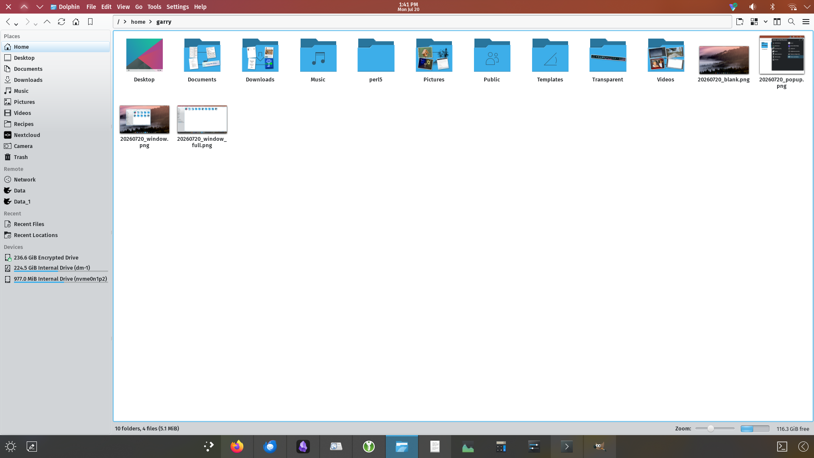Click the Up arrow to go to the parent folder
This screenshot has width=814, height=458.
click(x=47, y=22)
